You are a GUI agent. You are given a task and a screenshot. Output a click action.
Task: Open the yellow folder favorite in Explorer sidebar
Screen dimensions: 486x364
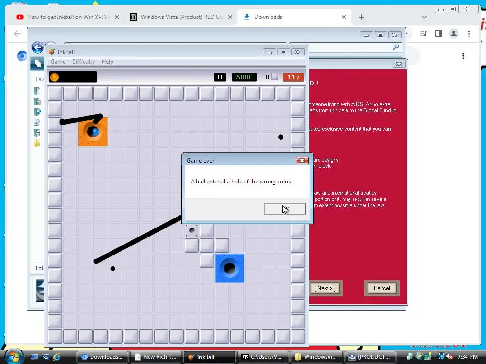tap(37, 143)
